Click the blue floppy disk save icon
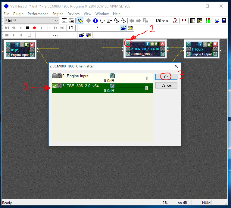The height and width of the screenshot is (208, 231). click(x=224, y=20)
